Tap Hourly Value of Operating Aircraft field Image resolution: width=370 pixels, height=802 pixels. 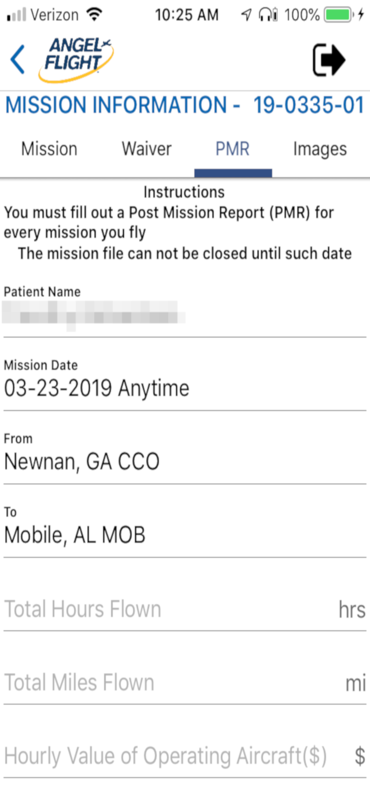[x=185, y=756]
